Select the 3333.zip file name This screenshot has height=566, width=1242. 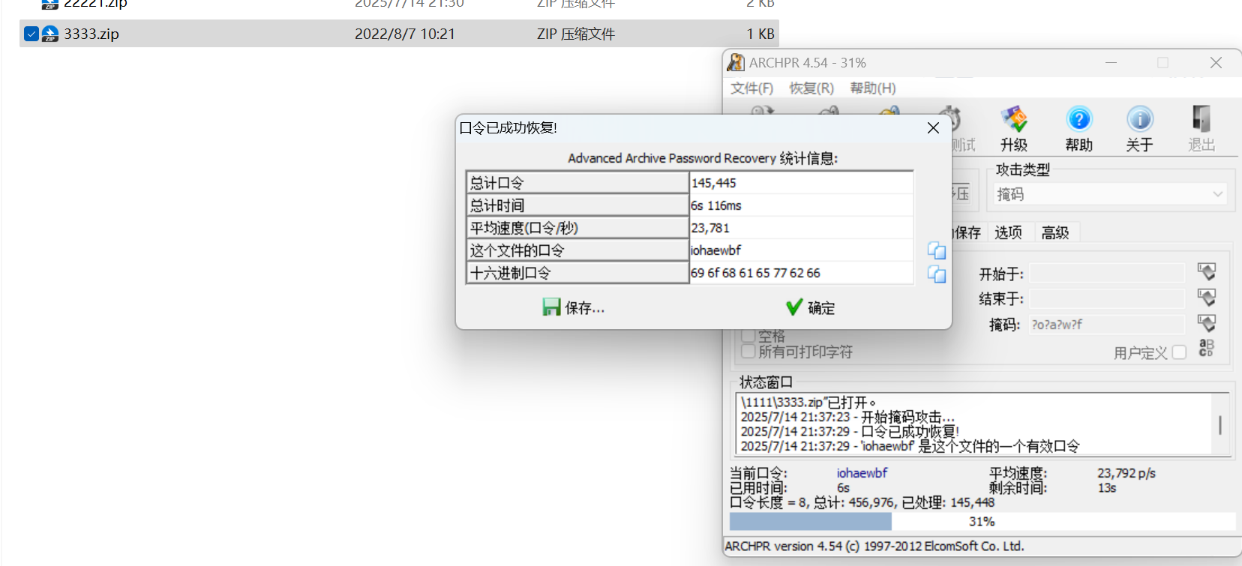tap(91, 34)
